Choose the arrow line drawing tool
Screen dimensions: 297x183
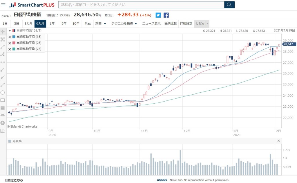point(3,85)
